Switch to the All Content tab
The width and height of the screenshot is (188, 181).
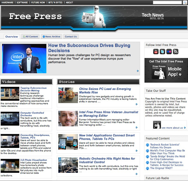[30, 37]
